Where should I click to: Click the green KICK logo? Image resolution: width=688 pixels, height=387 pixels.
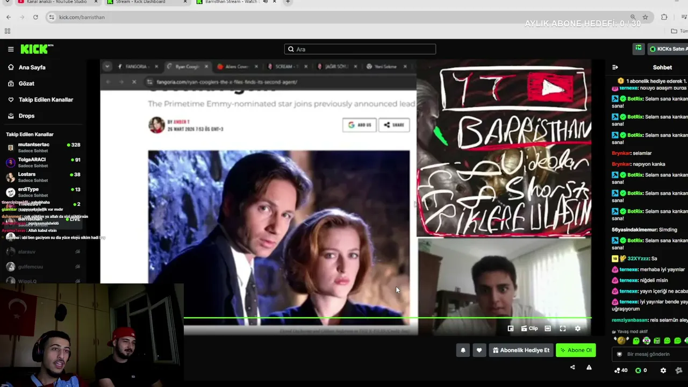click(37, 49)
